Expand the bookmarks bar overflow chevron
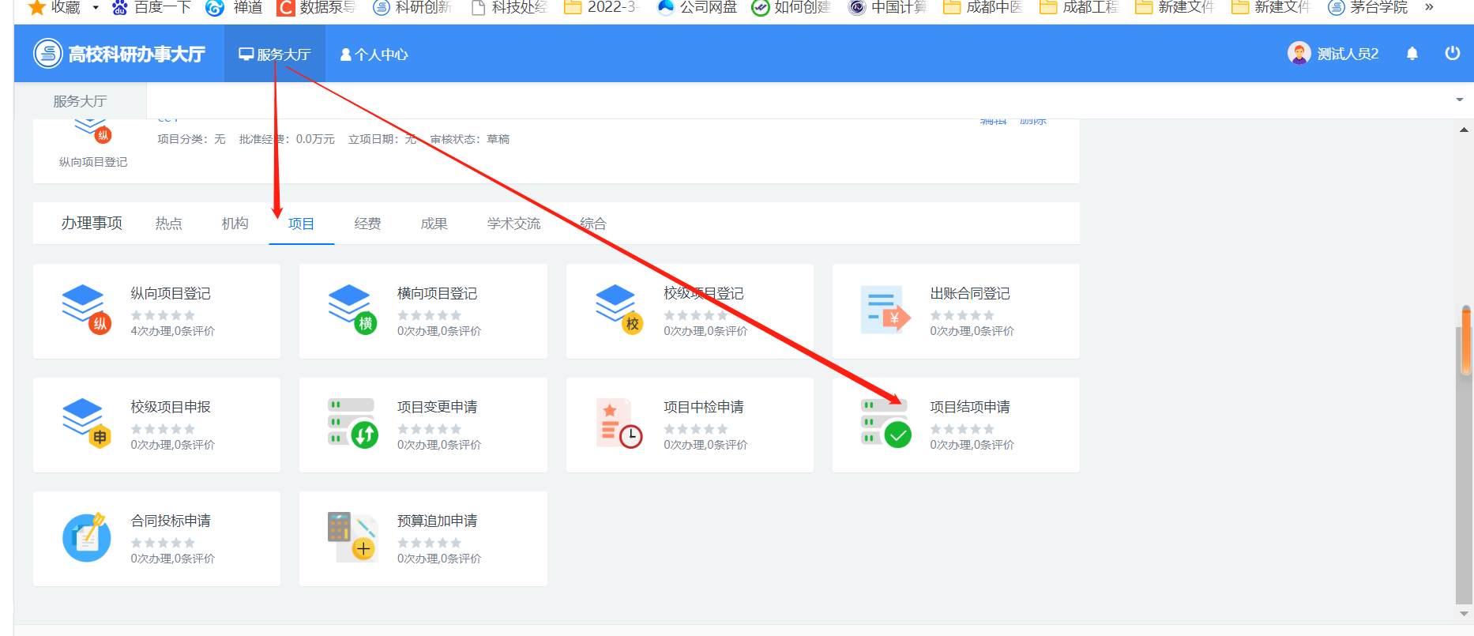This screenshot has height=636, width=1474. (1429, 7)
